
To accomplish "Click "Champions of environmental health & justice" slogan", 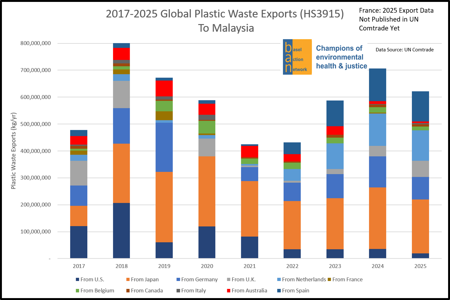I will tap(341, 57).
